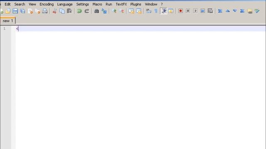Click the blue up triangle icon

tap(227, 11)
